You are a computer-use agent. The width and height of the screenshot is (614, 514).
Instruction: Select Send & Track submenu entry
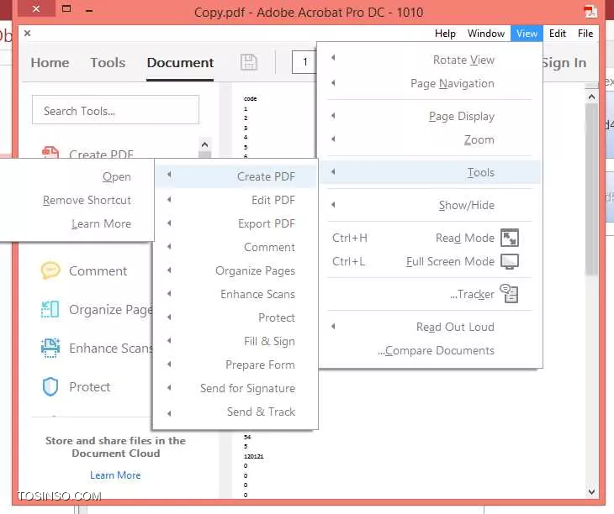236,412
